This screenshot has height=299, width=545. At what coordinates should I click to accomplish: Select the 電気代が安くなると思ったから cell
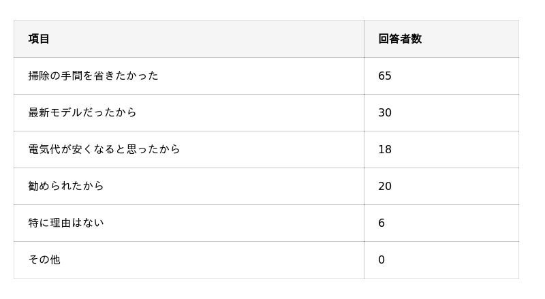(104, 149)
